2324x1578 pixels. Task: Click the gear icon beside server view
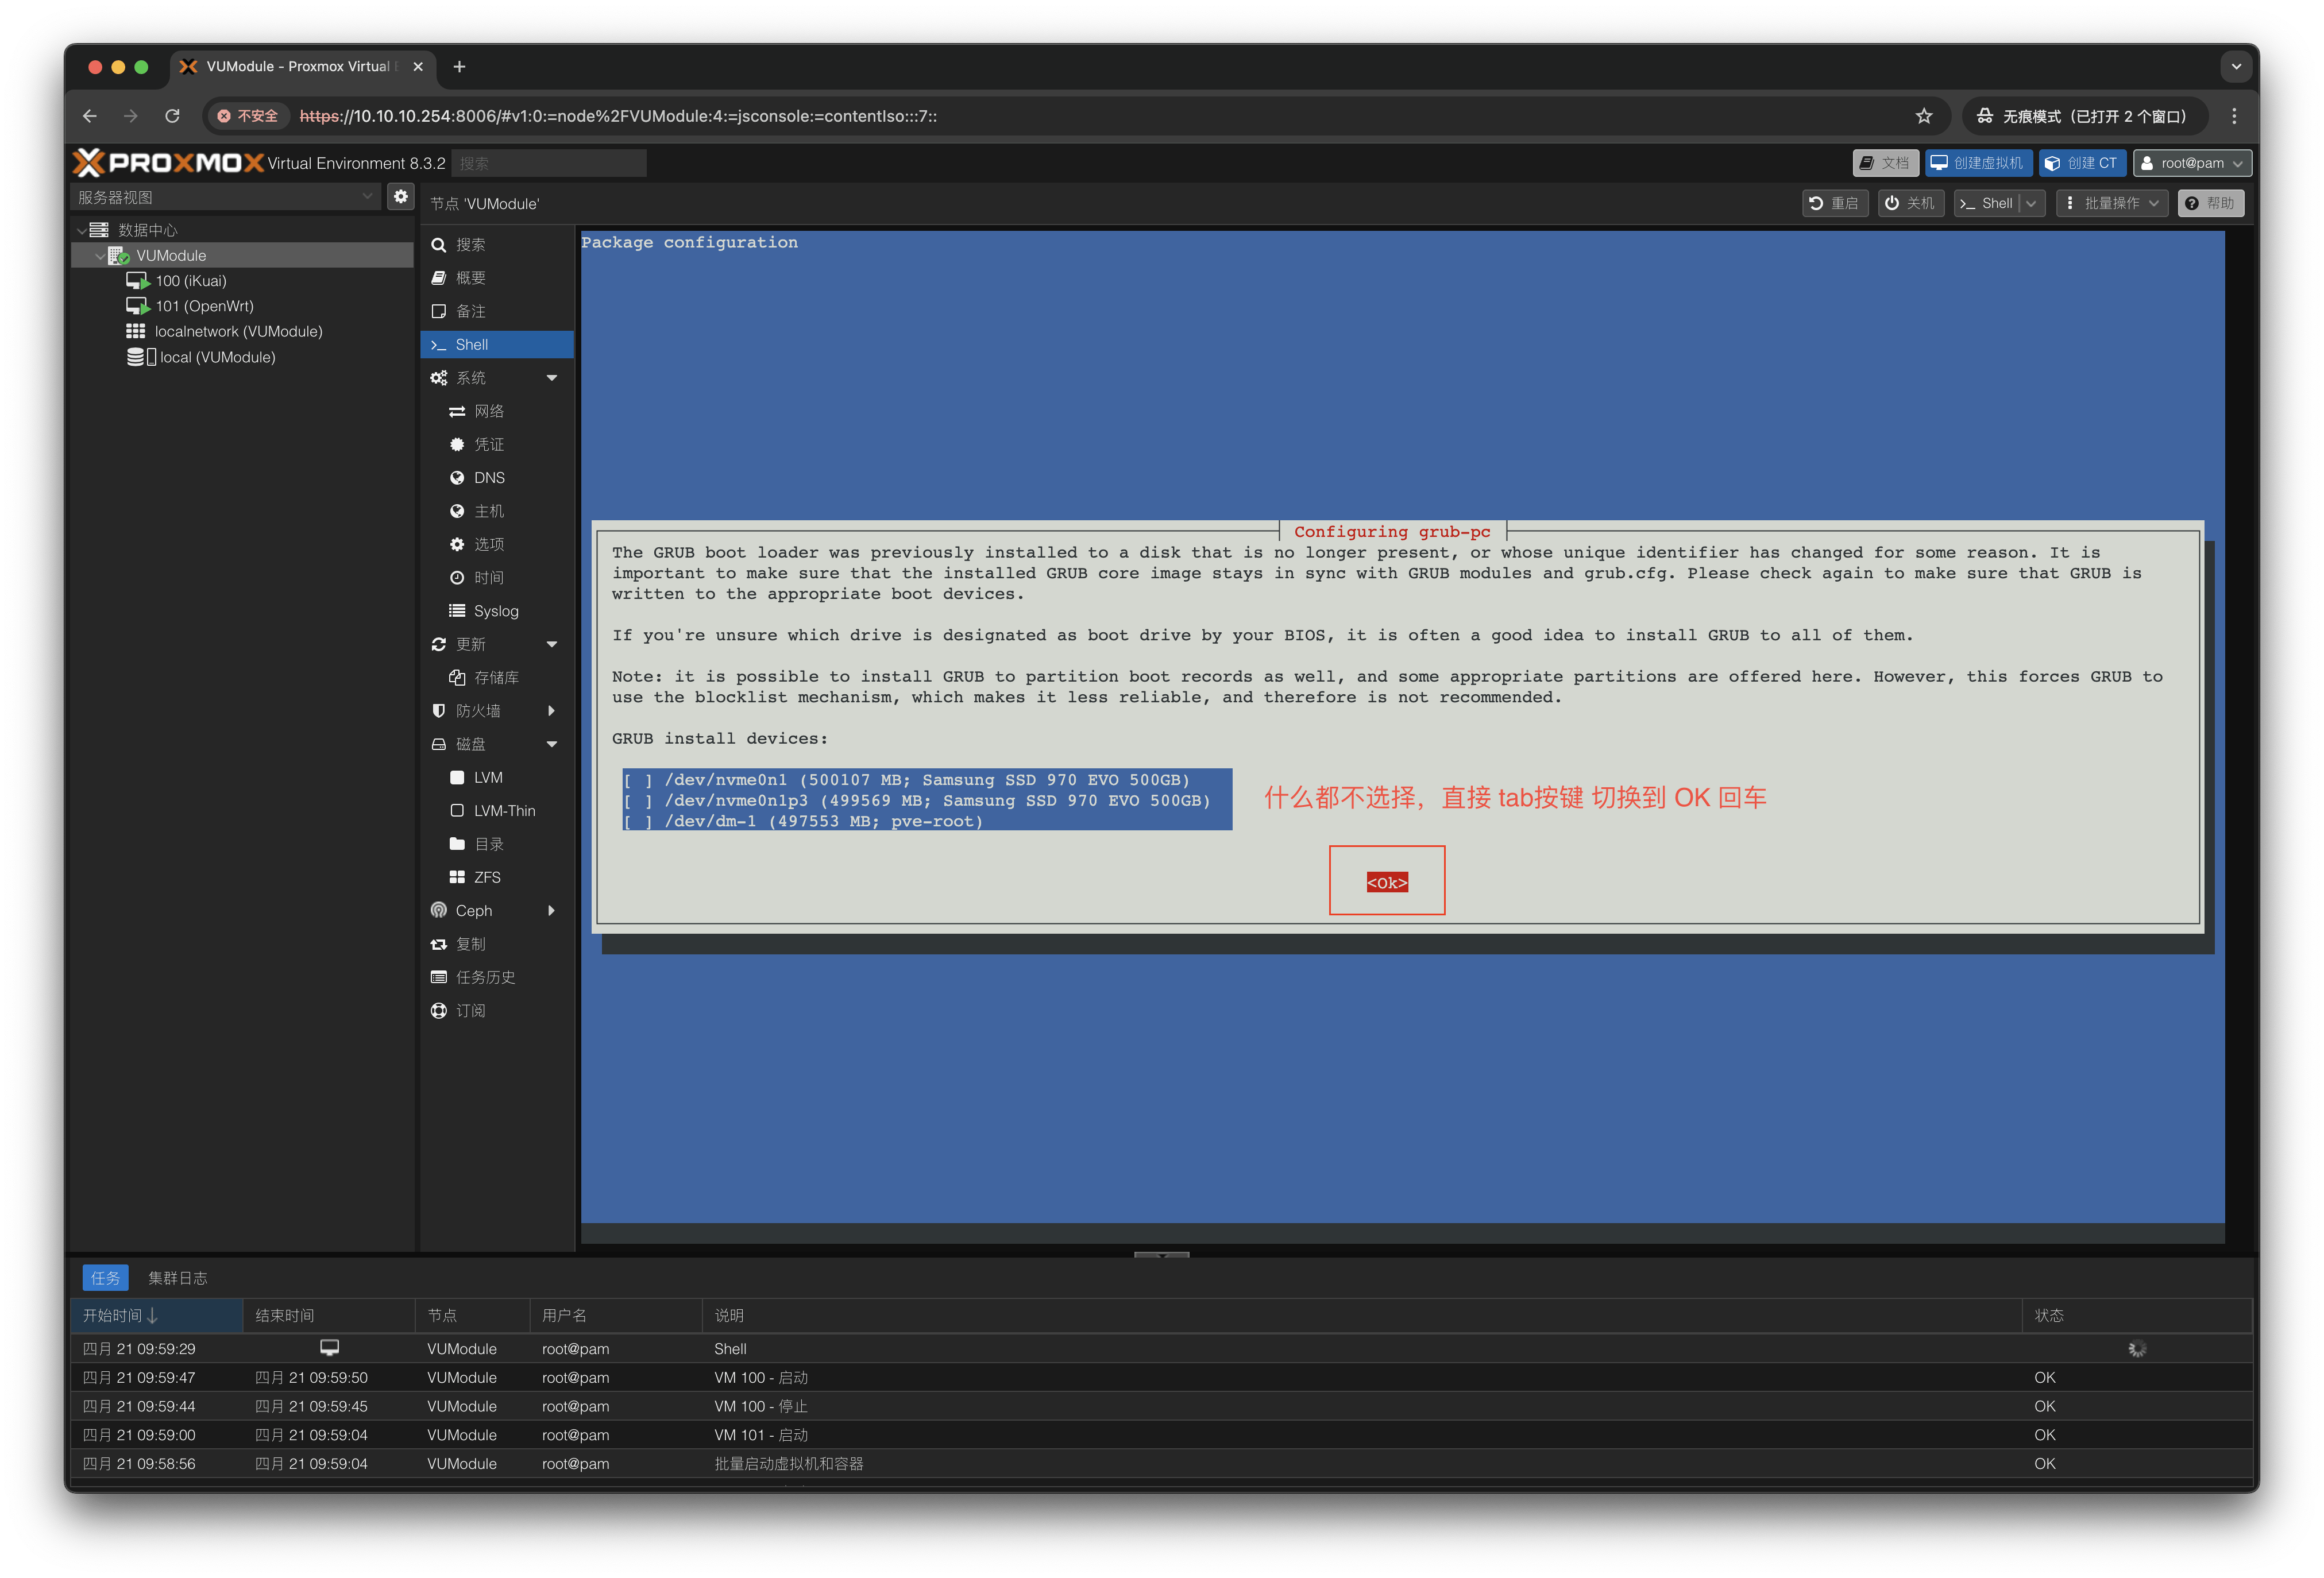tap(401, 197)
